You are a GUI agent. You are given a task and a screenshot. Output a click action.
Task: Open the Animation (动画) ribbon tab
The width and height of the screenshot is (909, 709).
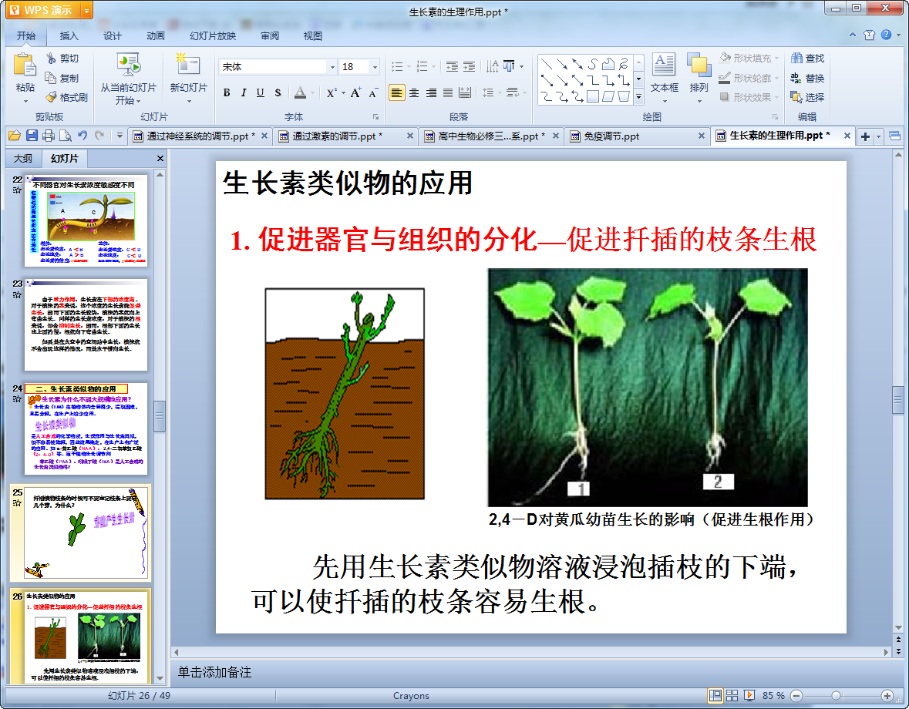156,36
